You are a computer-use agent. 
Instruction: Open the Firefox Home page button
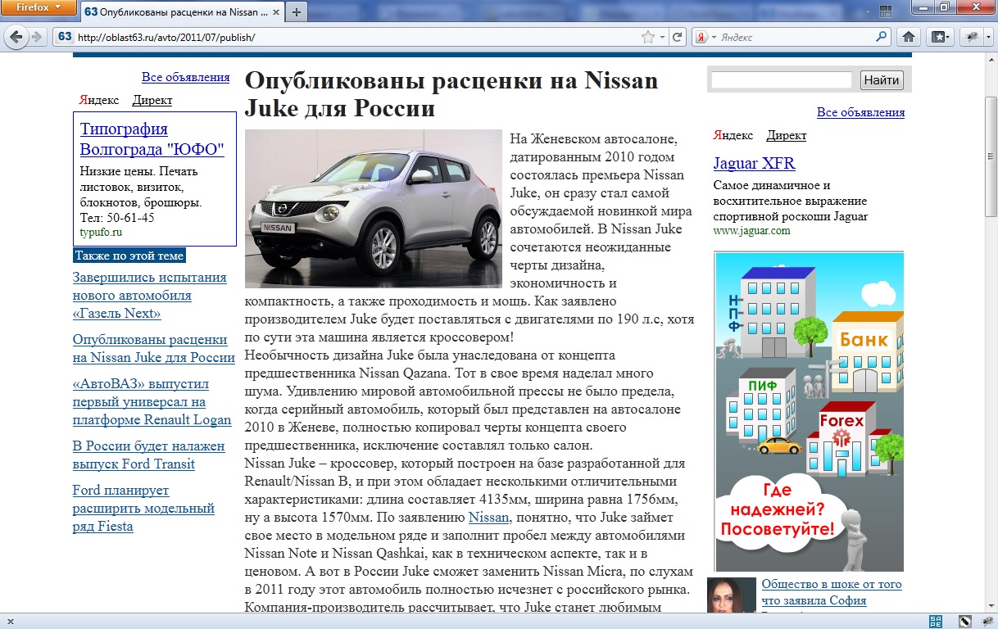909,37
